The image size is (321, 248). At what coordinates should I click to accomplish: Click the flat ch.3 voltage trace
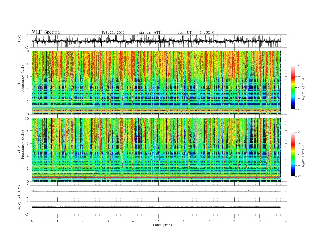point(156,191)
